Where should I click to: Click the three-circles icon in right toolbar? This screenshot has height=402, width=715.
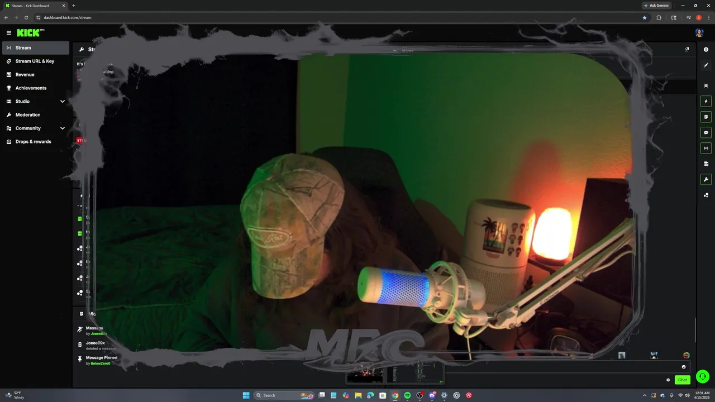706,195
